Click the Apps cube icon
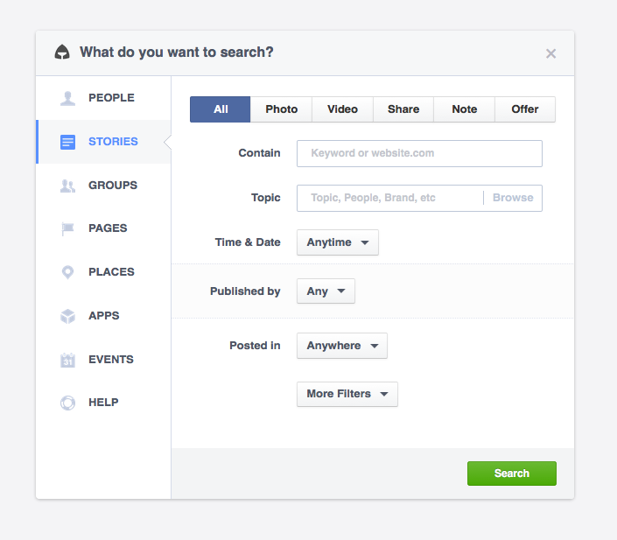617x540 pixels. click(x=67, y=316)
